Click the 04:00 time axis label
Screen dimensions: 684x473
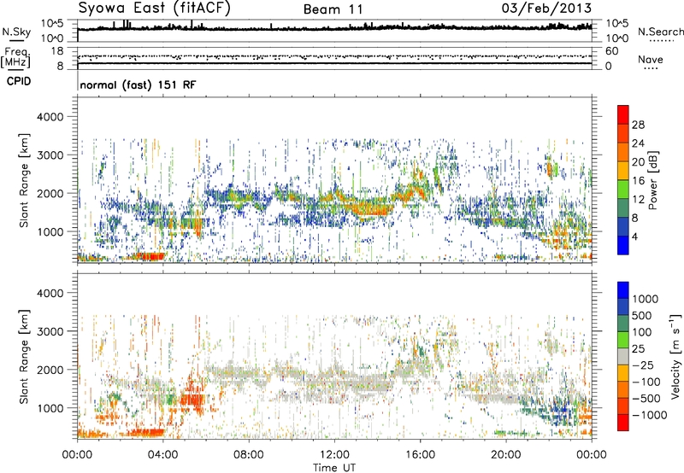coord(163,455)
